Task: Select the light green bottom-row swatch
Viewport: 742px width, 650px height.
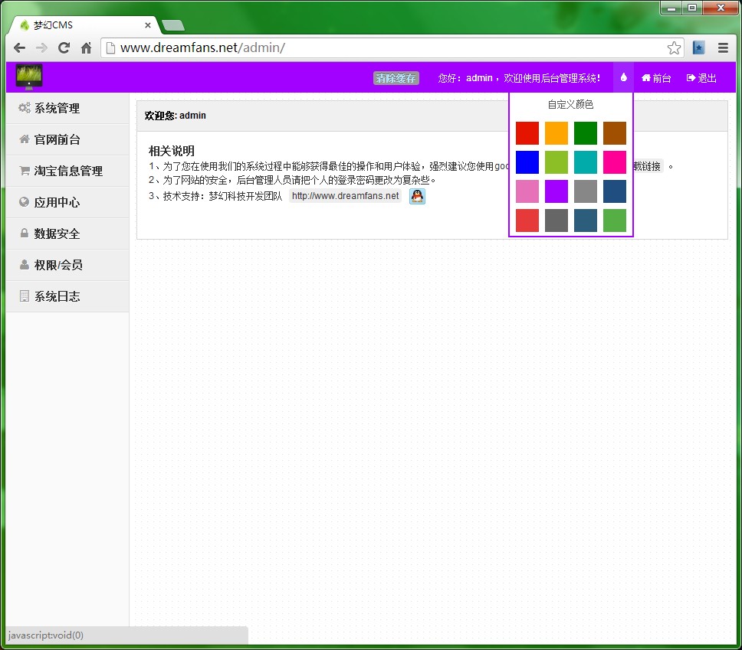Action: (x=615, y=220)
